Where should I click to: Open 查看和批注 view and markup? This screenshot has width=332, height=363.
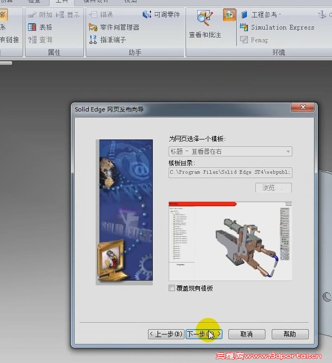point(205,25)
